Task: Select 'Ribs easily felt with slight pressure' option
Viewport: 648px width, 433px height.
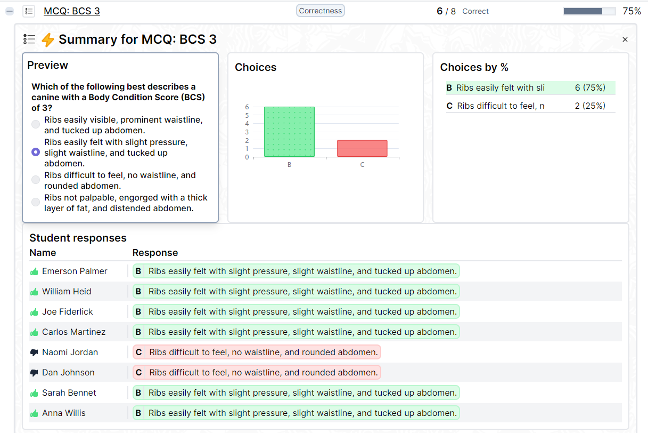Action: click(36, 152)
